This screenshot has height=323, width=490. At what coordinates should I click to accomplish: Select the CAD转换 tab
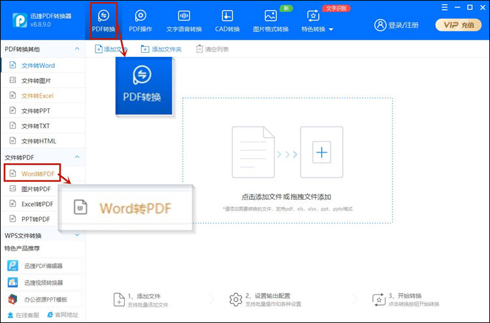tap(227, 21)
